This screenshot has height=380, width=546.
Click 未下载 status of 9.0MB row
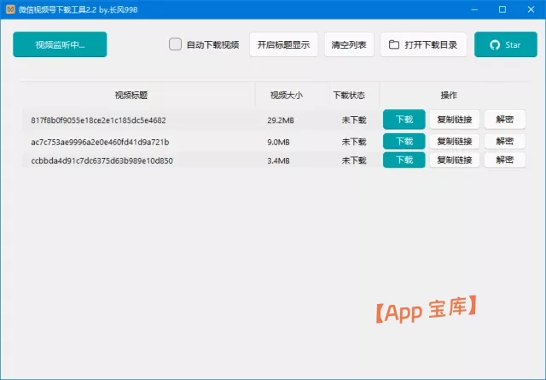coord(354,142)
